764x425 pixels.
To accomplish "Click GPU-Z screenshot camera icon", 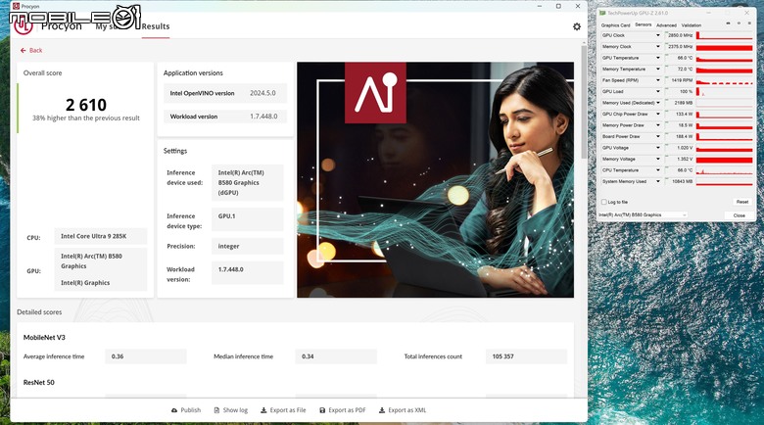I will coord(729,24).
